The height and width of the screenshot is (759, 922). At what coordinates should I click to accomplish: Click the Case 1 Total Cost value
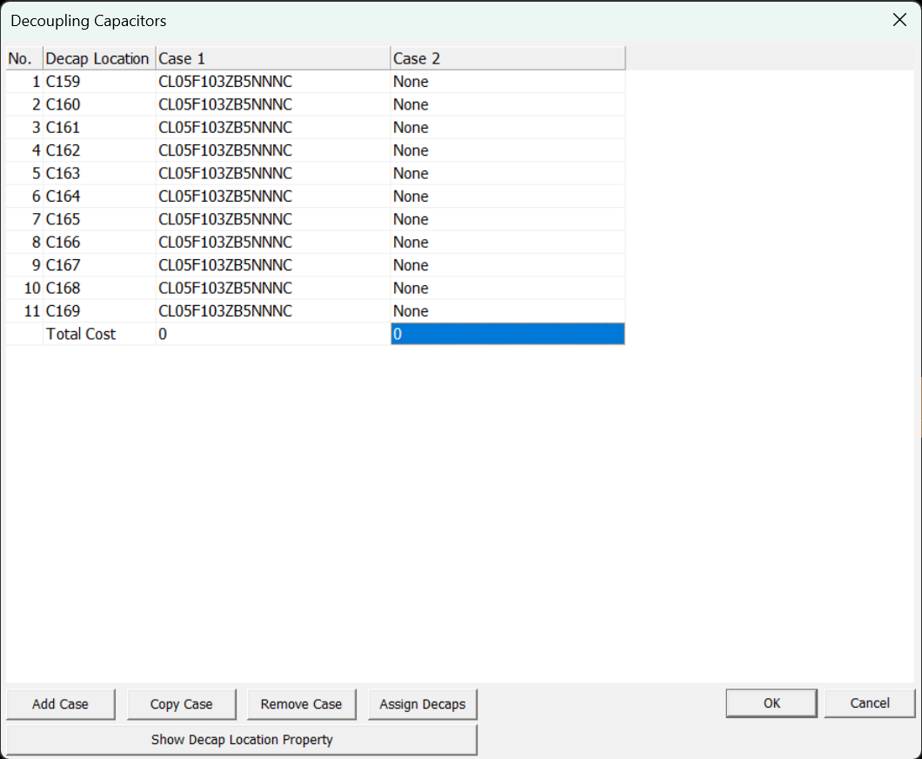272,334
